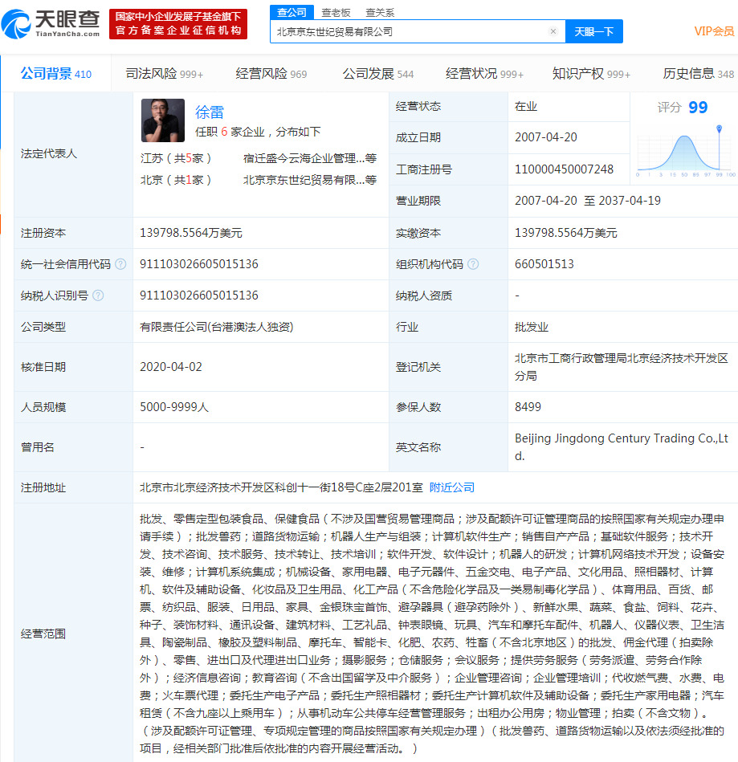738x762 pixels.
Task: Select the 公司类型 value 有限责任公司(台港澳法人独资)
Action: 217,327
